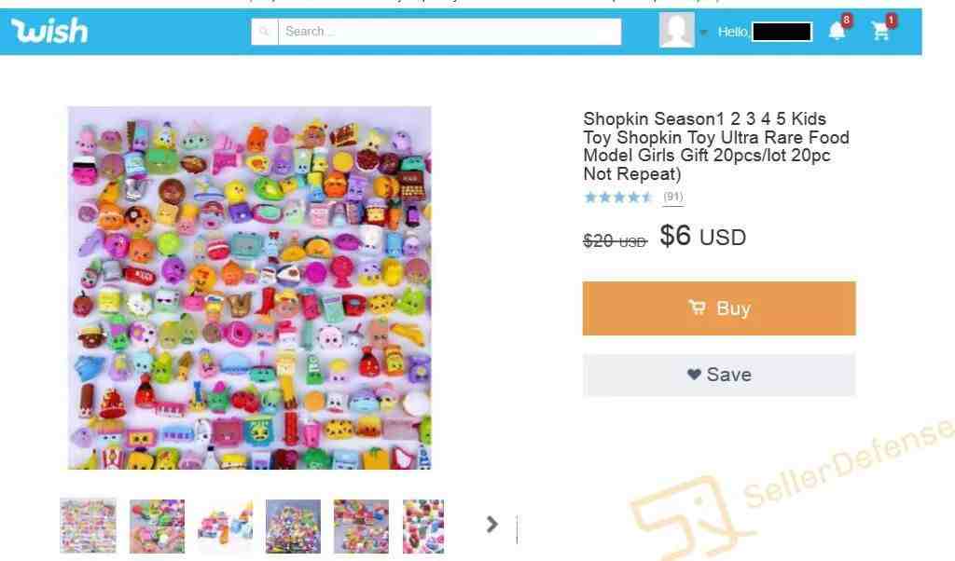Click the search magnifier icon
The image size is (955, 561).
[264, 31]
